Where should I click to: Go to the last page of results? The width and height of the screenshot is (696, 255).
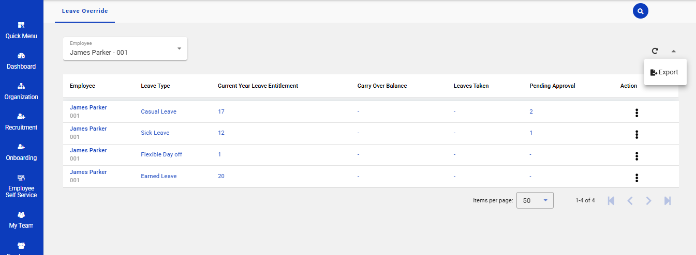[668, 201]
